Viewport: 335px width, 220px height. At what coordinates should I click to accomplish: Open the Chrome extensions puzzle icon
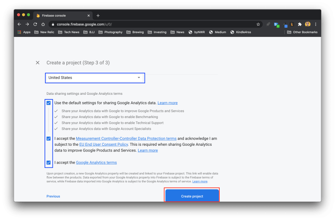[300, 24]
